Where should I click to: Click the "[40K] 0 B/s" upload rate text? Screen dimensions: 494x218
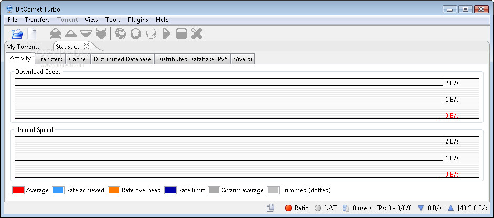click(x=472, y=208)
